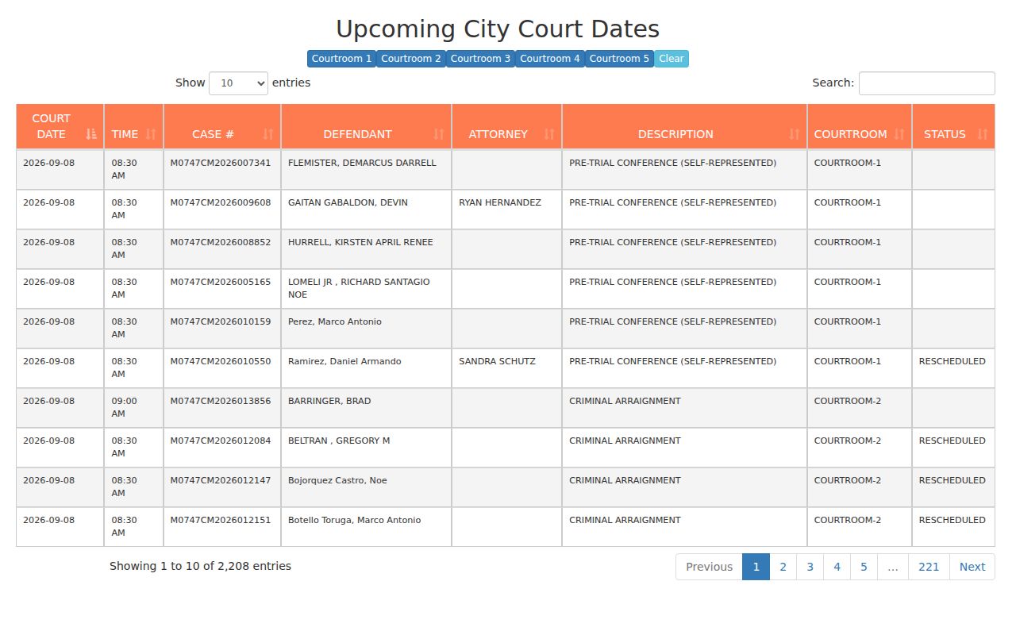The image size is (1016, 635).
Task: Filter by Courtroom 5 button
Action: pos(619,59)
